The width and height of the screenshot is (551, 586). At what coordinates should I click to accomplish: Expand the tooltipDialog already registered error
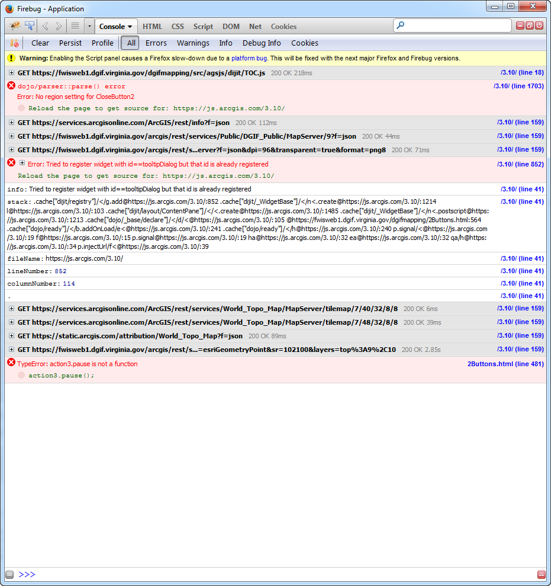[x=22, y=163]
